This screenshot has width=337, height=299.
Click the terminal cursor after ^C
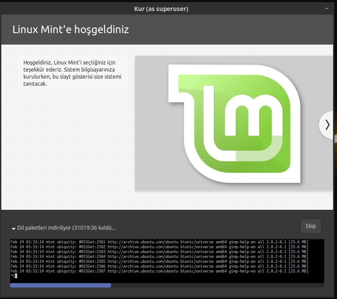pyautogui.click(x=16, y=276)
